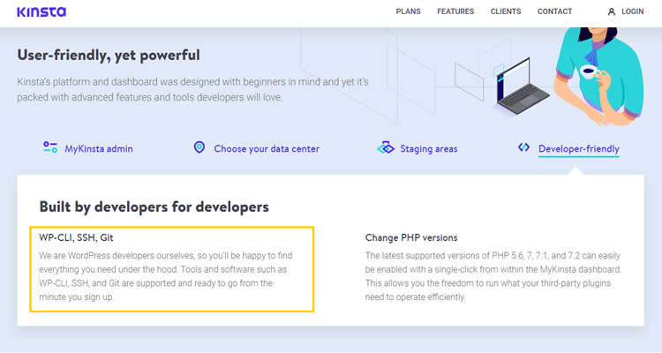Click the Login link
This screenshot has height=353, width=662.
[x=633, y=11]
